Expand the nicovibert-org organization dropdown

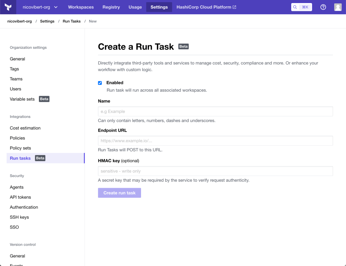40,7
